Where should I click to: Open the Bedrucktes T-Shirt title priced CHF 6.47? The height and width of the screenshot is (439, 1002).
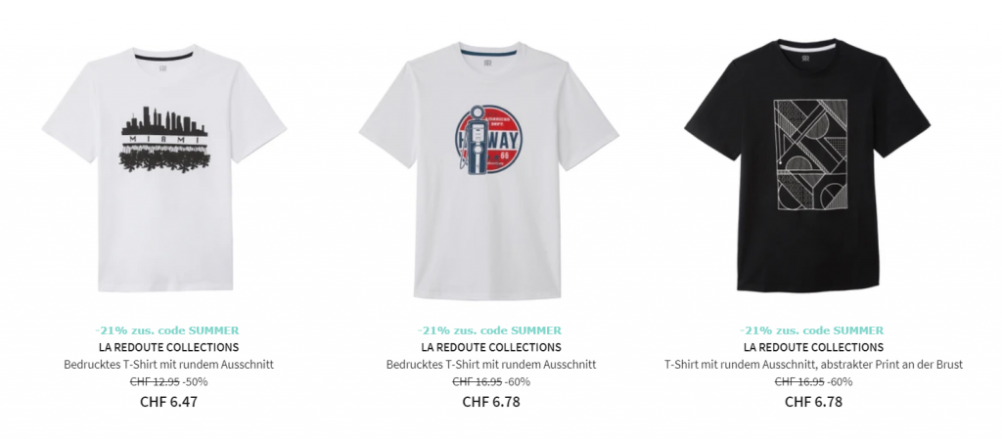168,365
